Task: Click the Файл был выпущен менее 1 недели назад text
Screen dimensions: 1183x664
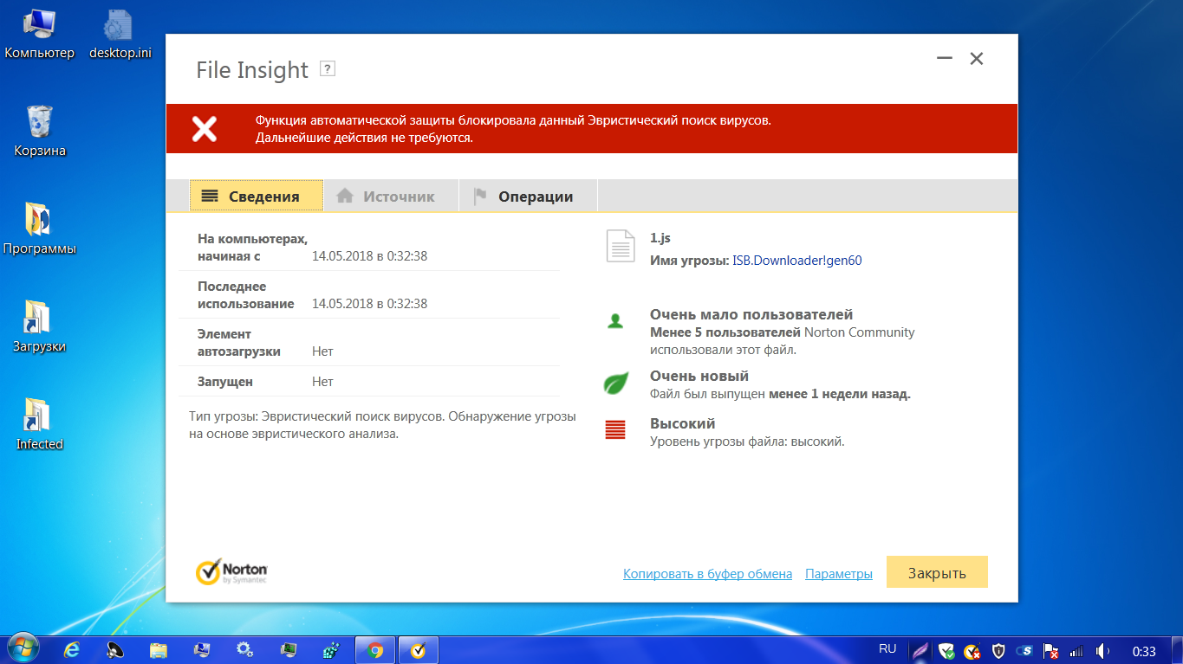Action: coord(780,394)
